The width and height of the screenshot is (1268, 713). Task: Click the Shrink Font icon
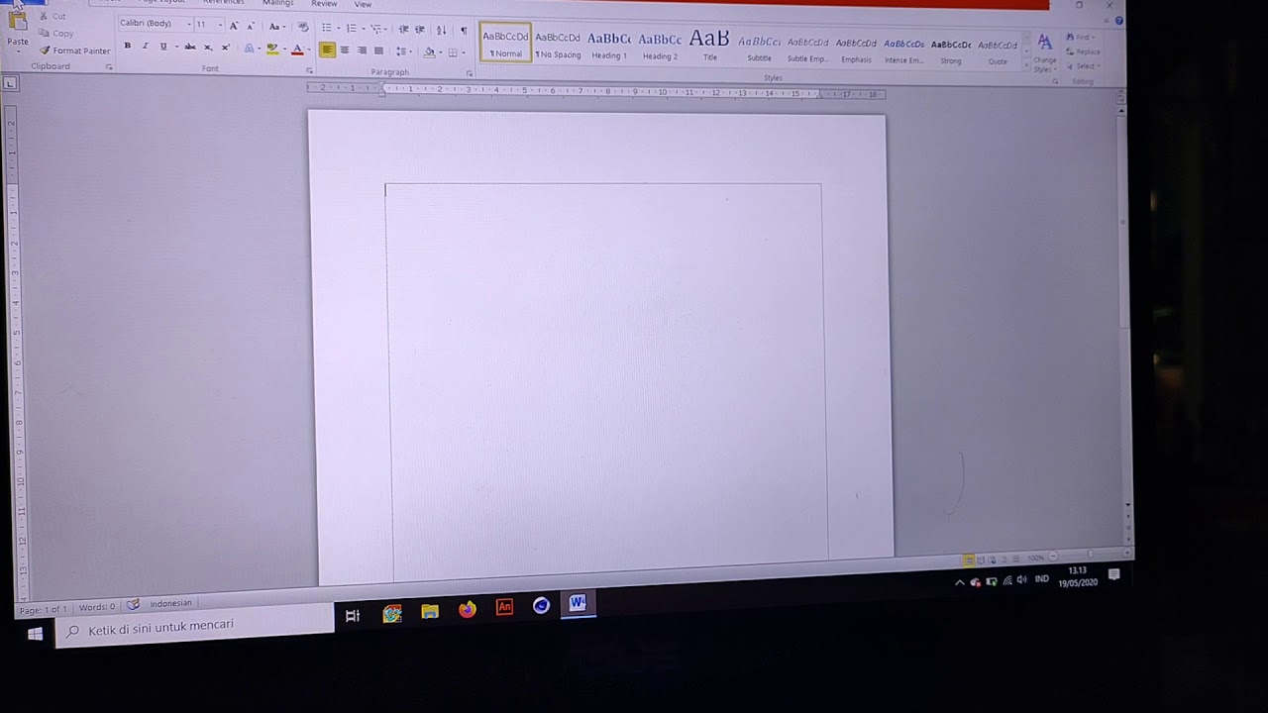click(x=250, y=26)
